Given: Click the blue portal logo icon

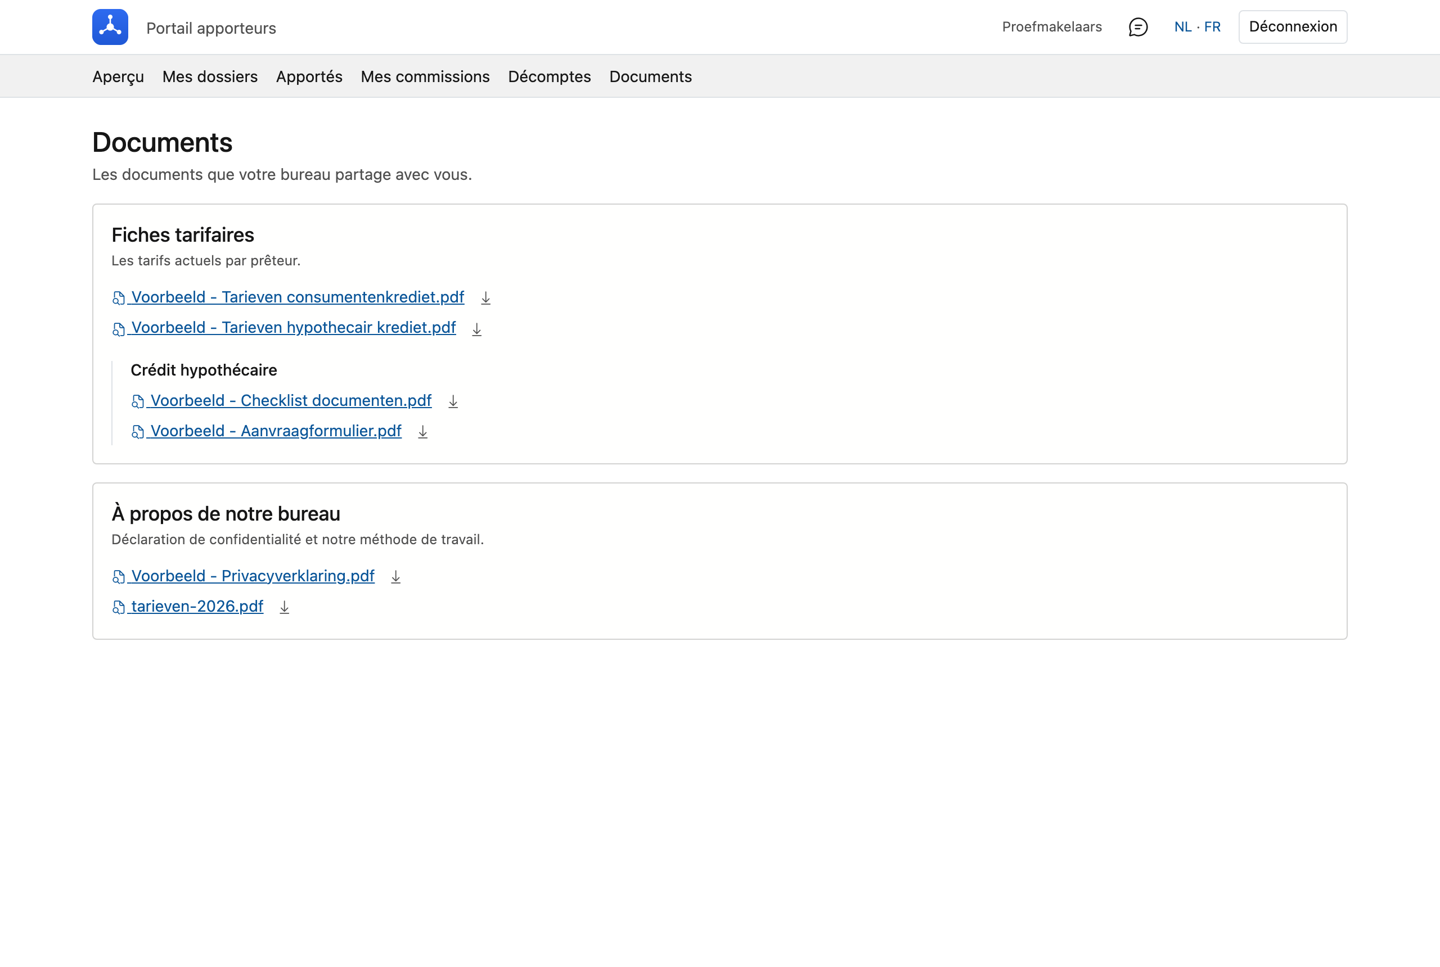Looking at the screenshot, I should [110, 27].
